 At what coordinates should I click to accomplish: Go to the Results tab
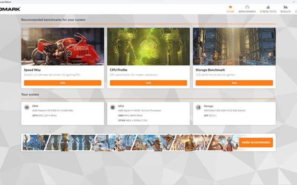pos(285,9)
